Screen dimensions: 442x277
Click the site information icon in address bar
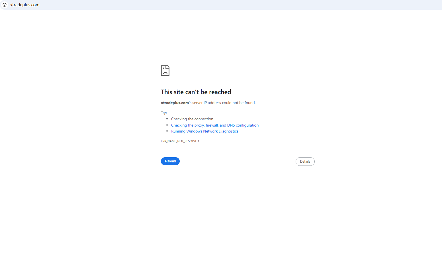pyautogui.click(x=5, y=5)
